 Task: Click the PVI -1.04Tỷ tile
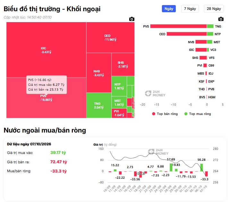tap(119, 113)
